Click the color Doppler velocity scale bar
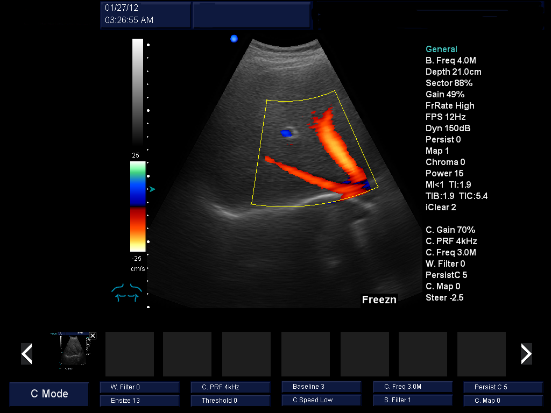The image size is (551, 413). pyautogui.click(x=138, y=206)
